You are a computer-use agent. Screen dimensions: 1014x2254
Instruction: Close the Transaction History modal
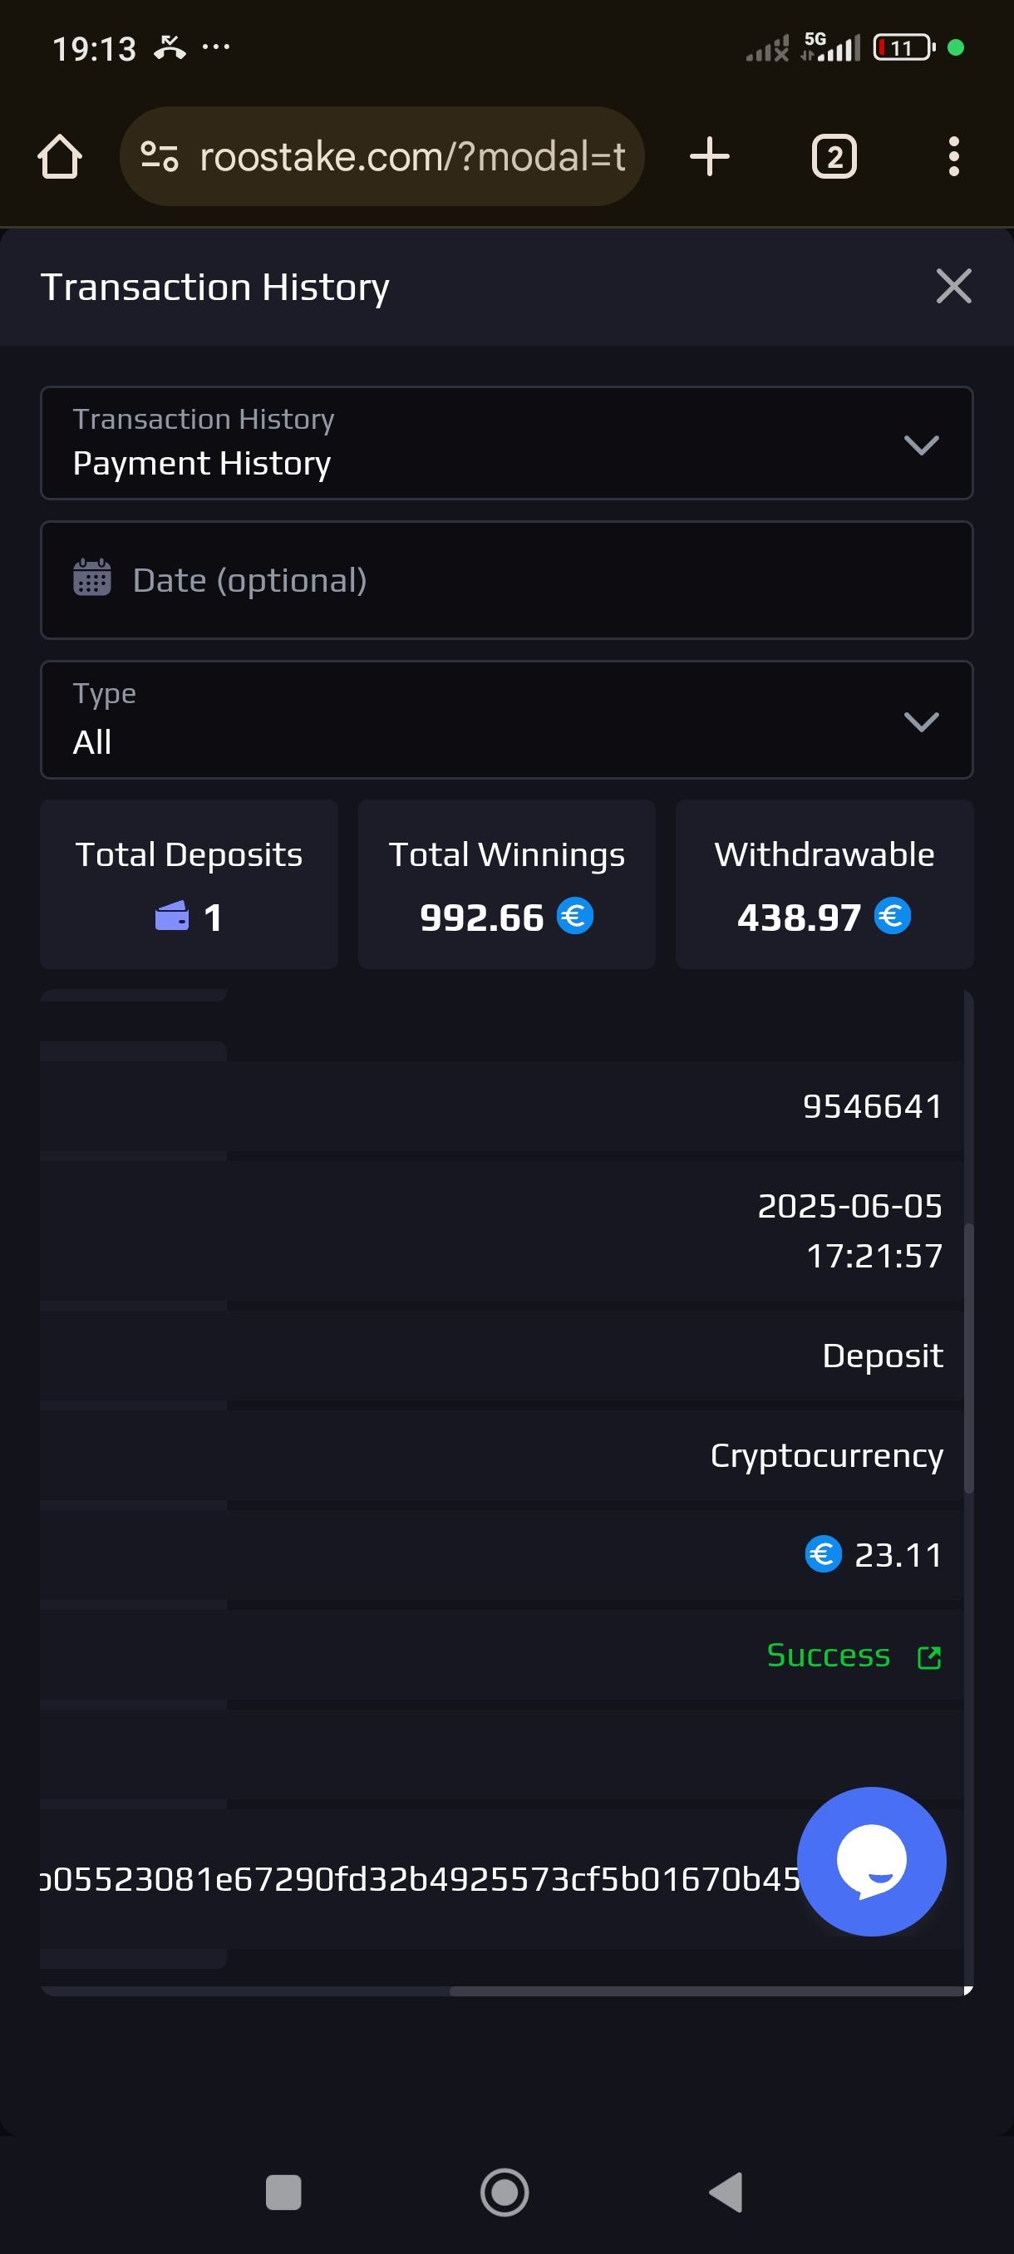pos(952,286)
